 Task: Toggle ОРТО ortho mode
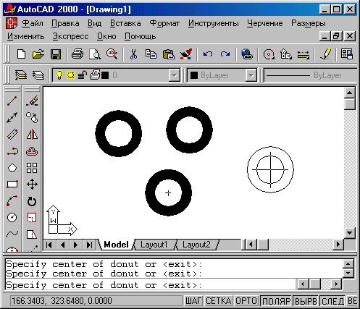coord(246,301)
